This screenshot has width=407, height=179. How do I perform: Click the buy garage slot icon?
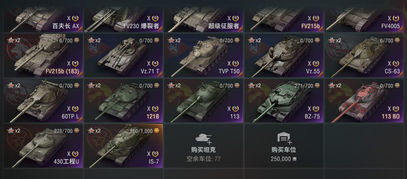point(284,139)
